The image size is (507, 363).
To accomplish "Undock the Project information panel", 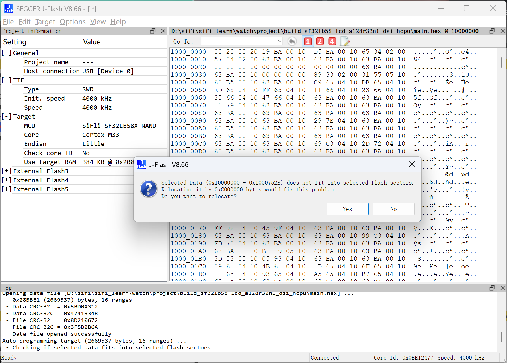I will pyautogui.click(x=153, y=31).
